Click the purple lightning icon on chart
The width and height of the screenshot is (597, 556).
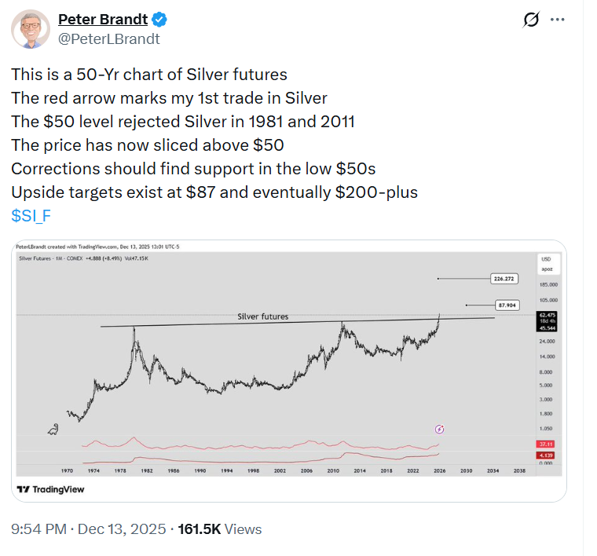tap(440, 429)
